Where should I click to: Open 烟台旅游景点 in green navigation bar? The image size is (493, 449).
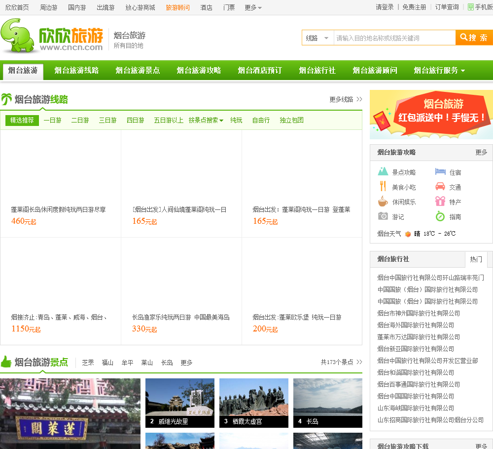tap(138, 70)
